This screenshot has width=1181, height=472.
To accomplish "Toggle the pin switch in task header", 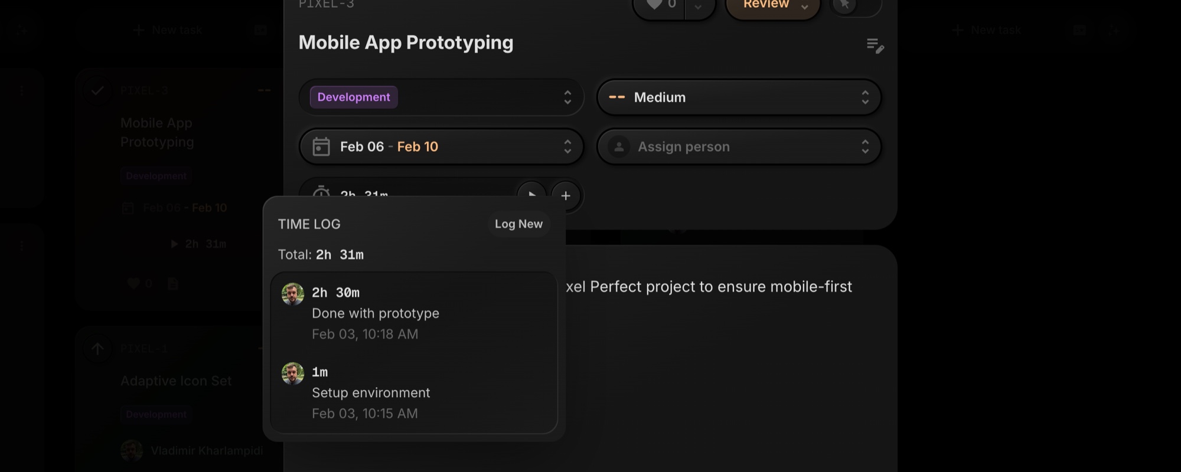I will pyautogui.click(x=855, y=5).
